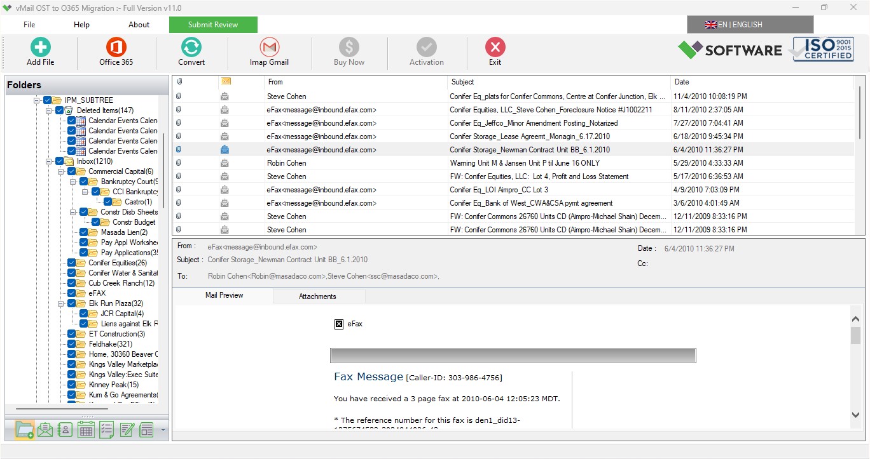870x459 pixels.
Task: Select the Conifer Eq_LOI Aimpro_CC Lot 3 email
Action: pyautogui.click(x=513, y=190)
